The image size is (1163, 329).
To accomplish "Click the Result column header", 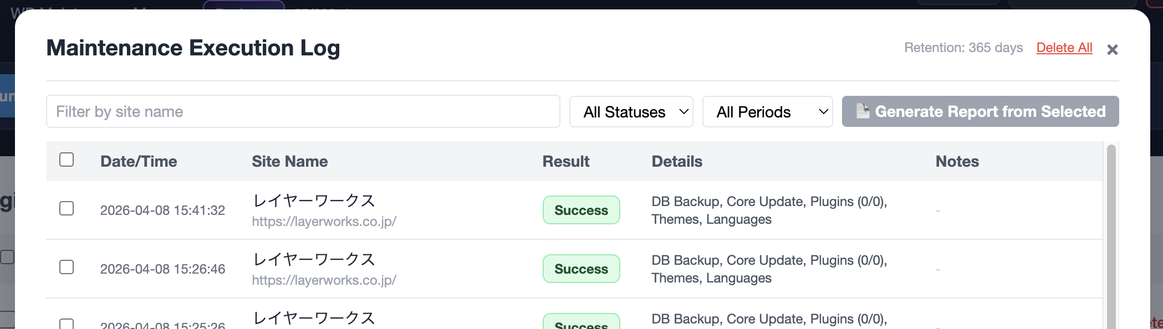I will click(x=566, y=161).
